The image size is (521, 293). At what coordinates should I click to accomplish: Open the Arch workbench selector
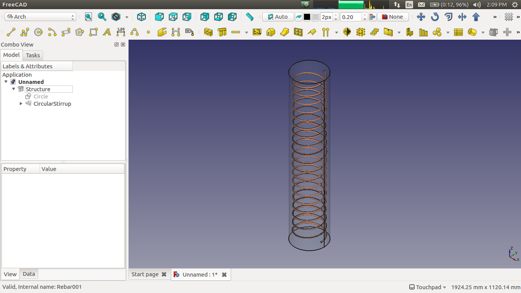click(40, 17)
